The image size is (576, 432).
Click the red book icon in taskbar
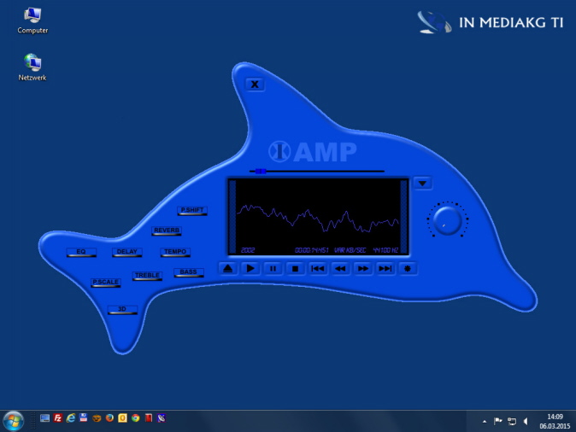pos(149,418)
